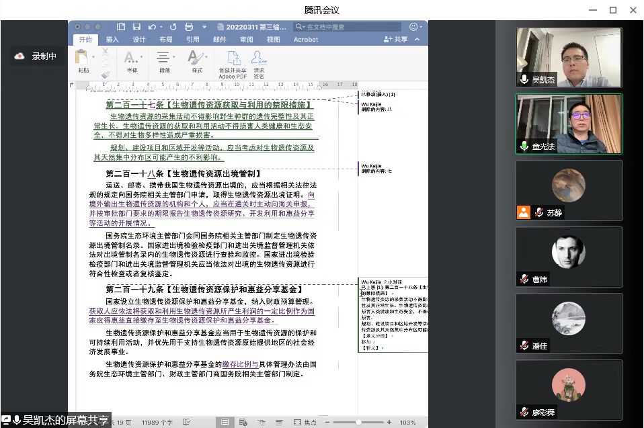The height and width of the screenshot is (428, 644).
Task: Click the Share (共享) button
Action: click(396, 40)
